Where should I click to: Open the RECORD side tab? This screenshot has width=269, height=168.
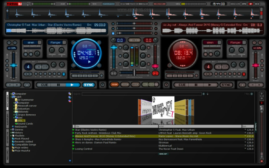(8, 155)
